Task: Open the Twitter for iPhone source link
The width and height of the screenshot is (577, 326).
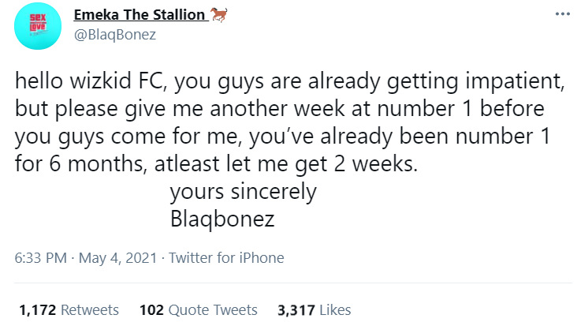Action: coord(226,258)
